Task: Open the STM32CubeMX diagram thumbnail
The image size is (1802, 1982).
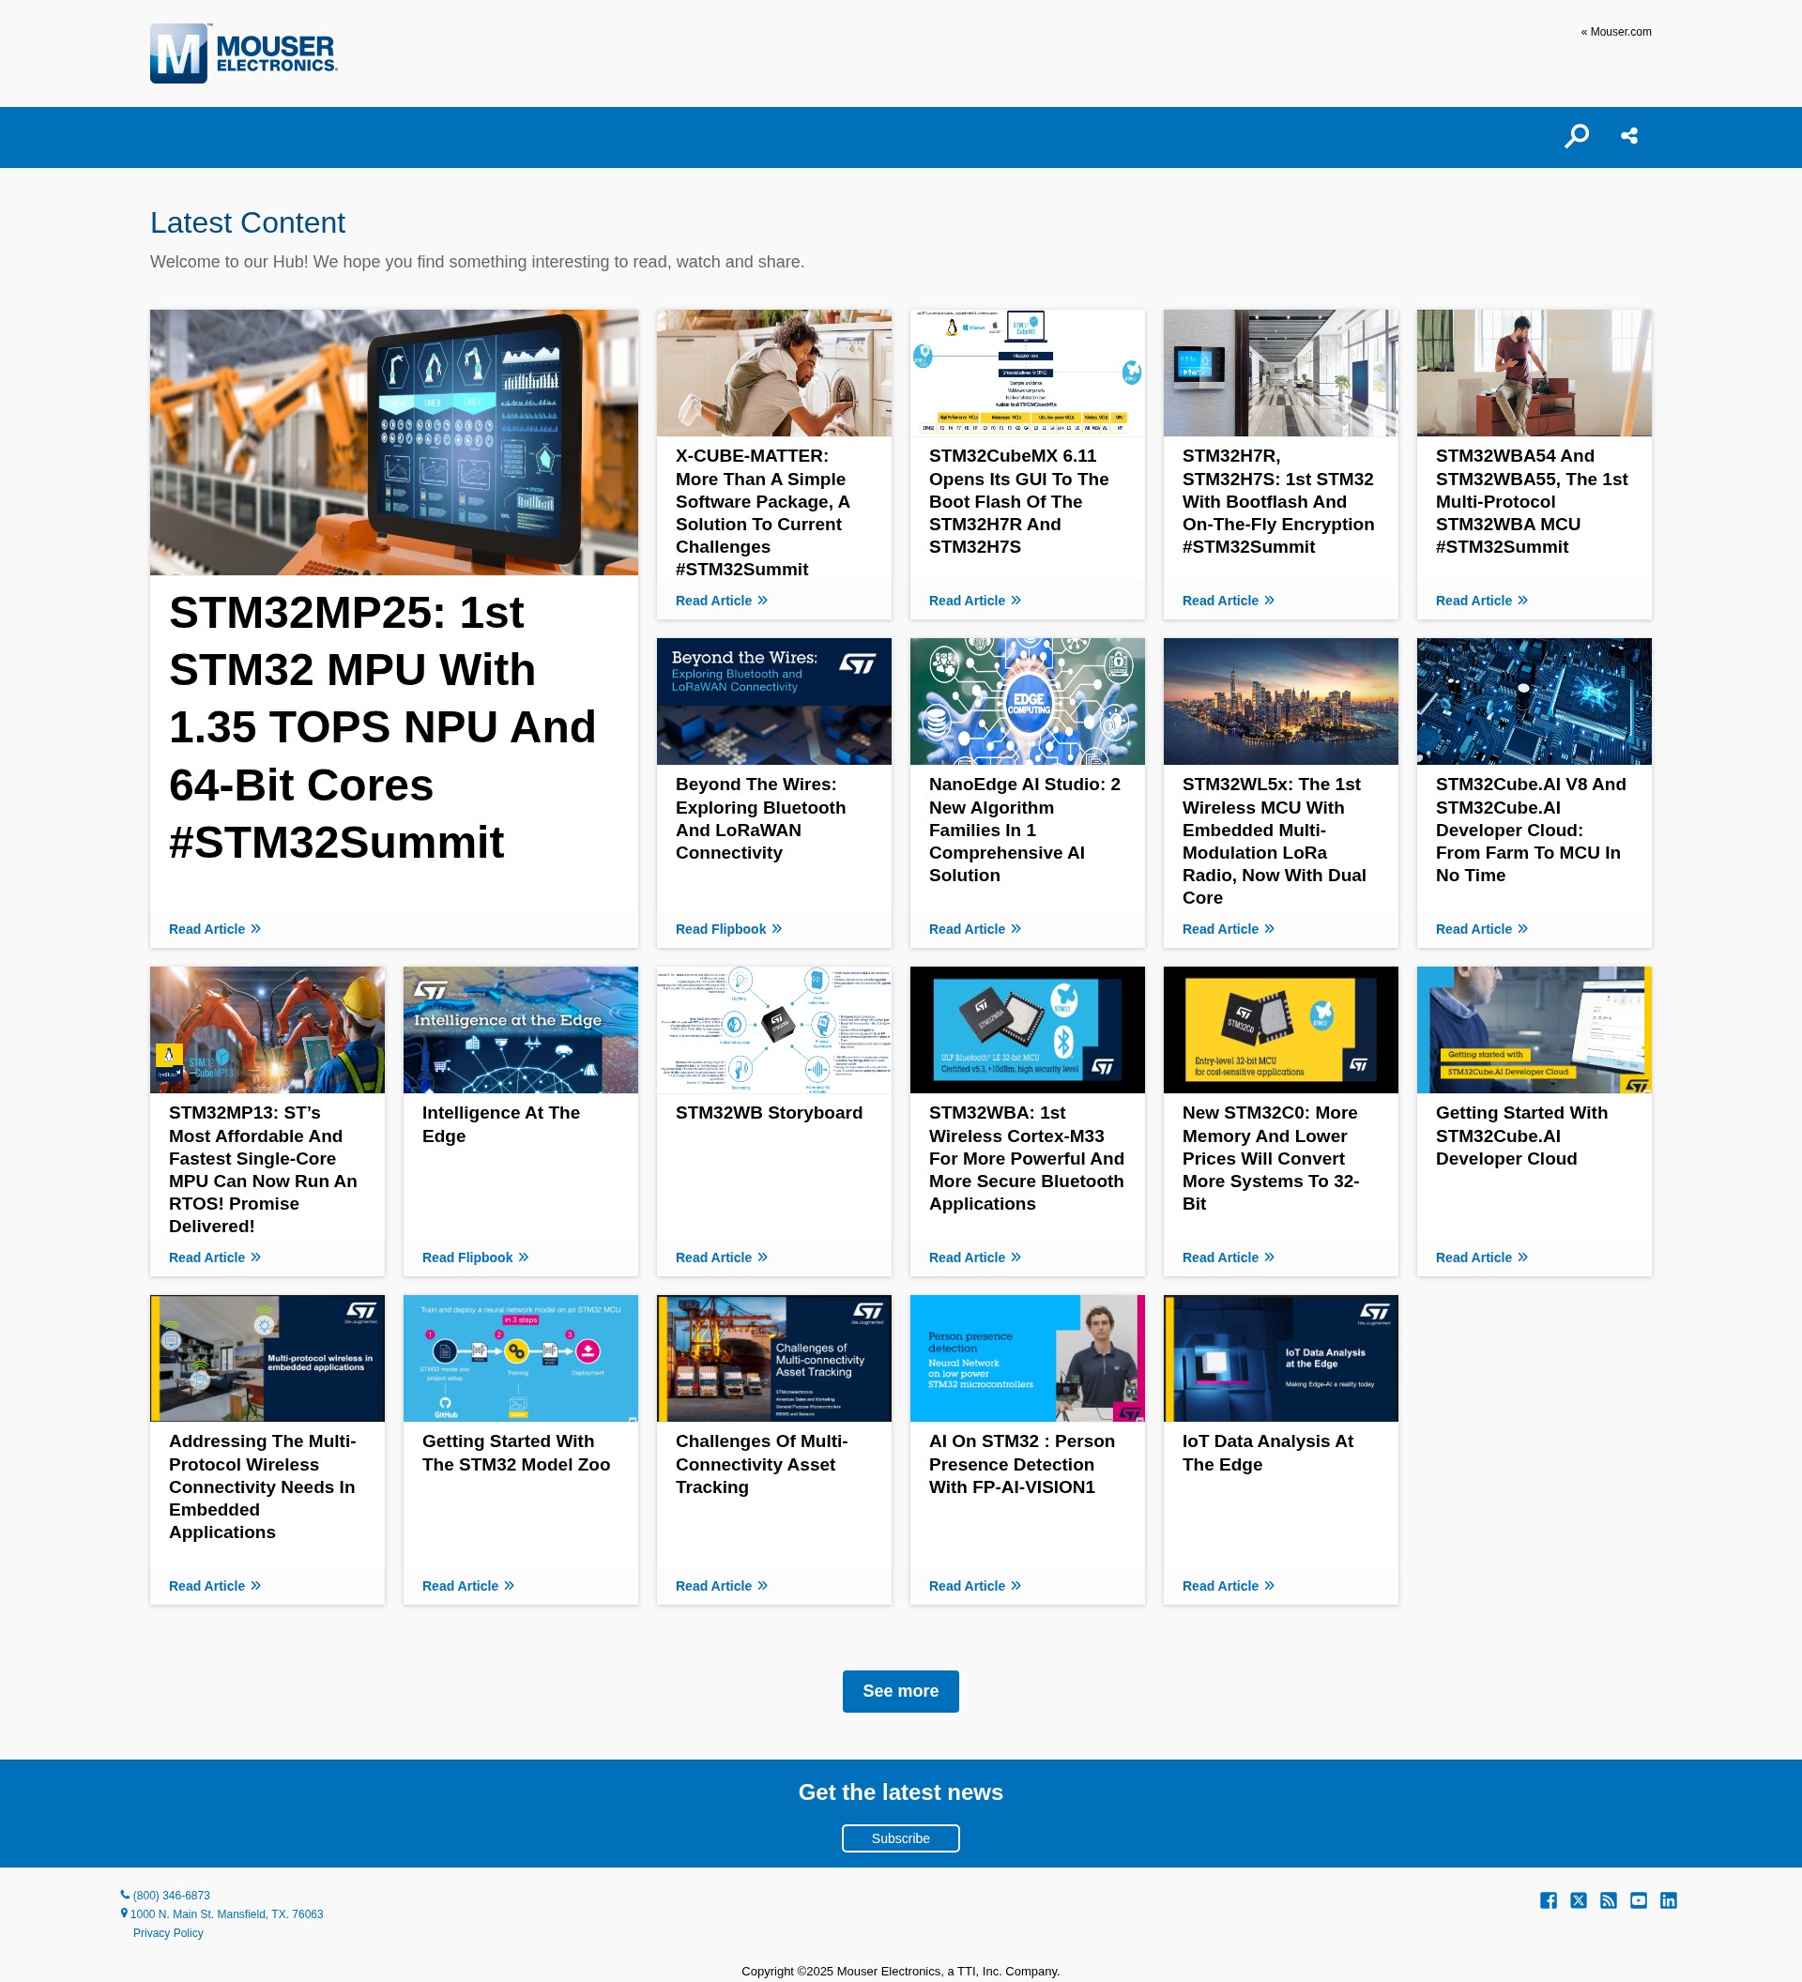Action: click(1028, 373)
